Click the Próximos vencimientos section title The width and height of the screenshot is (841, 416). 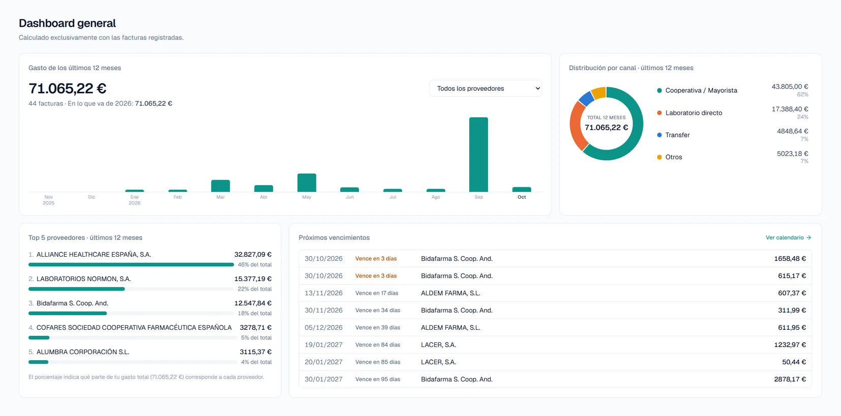pos(334,237)
